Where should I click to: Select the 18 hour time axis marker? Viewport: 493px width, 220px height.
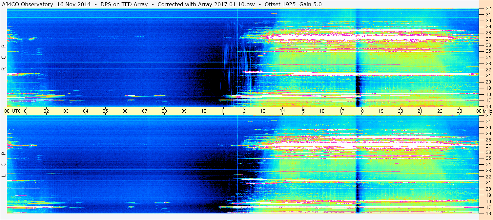click(x=361, y=111)
